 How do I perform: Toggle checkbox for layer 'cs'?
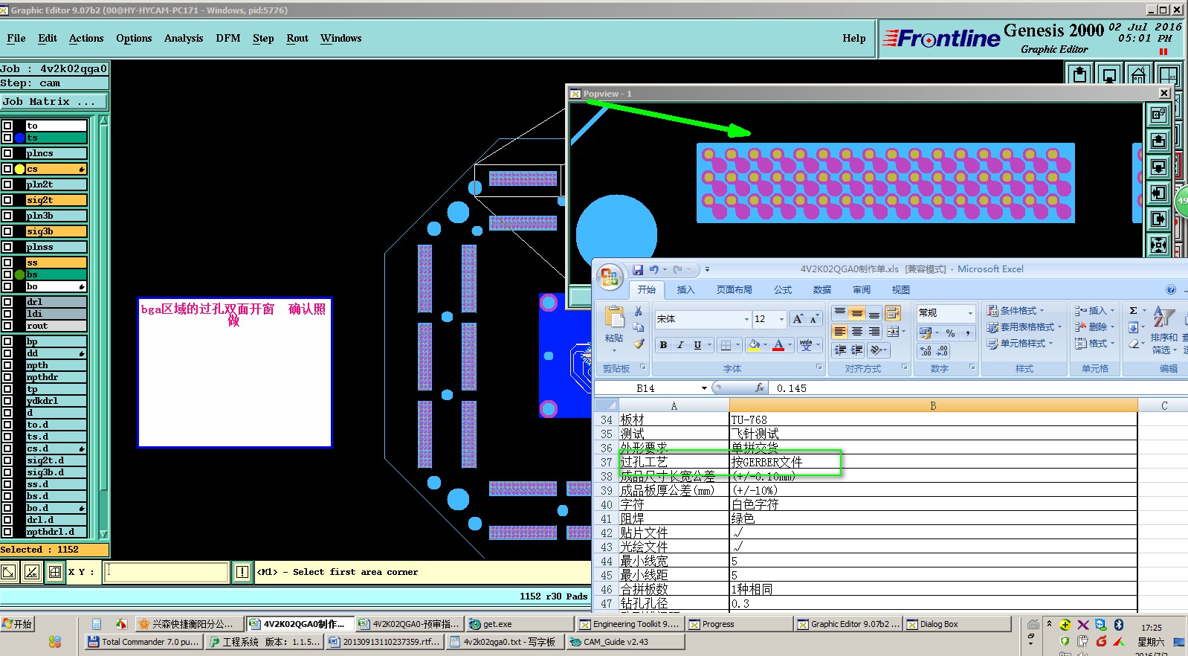pyautogui.click(x=7, y=169)
